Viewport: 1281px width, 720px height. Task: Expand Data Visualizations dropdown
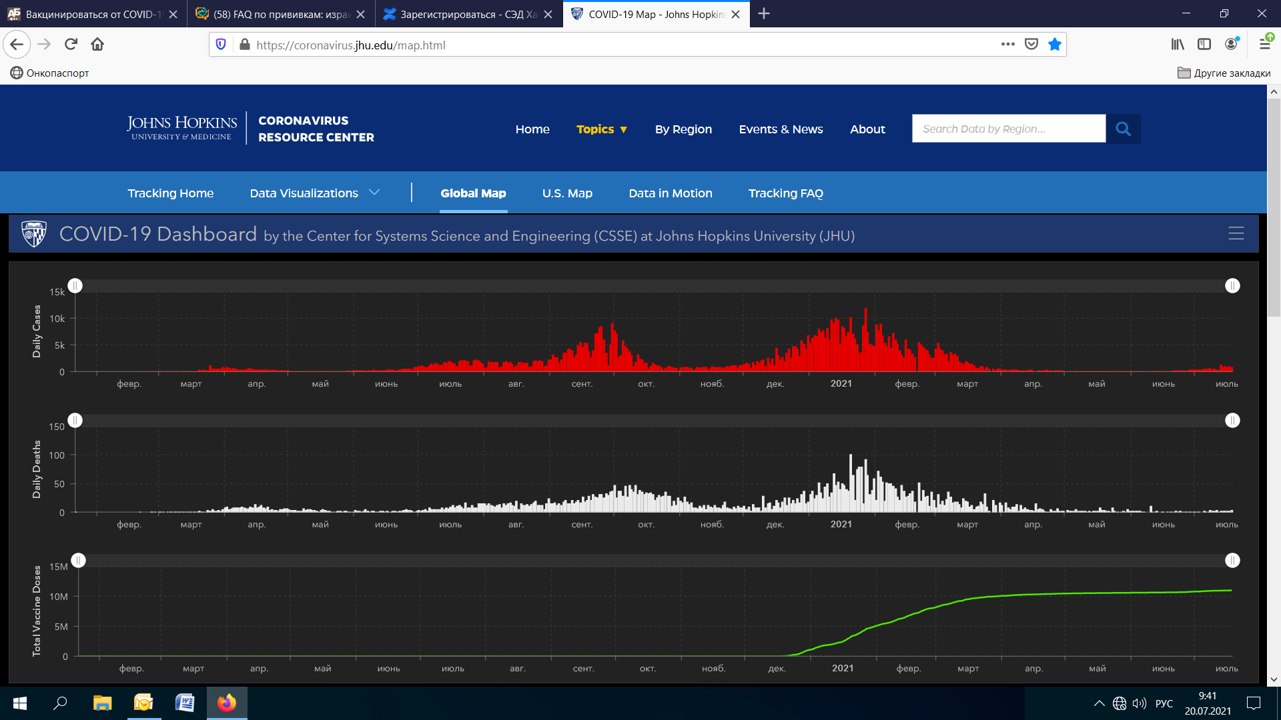pyautogui.click(x=314, y=193)
